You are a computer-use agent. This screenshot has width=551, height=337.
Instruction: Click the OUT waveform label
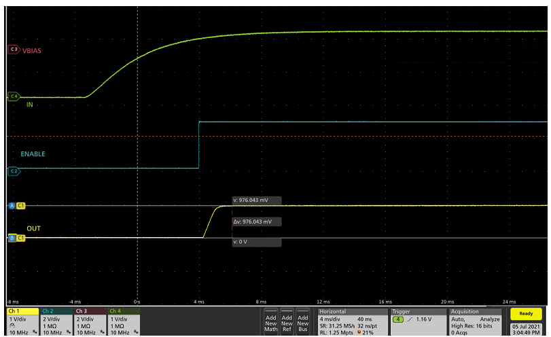[33, 228]
